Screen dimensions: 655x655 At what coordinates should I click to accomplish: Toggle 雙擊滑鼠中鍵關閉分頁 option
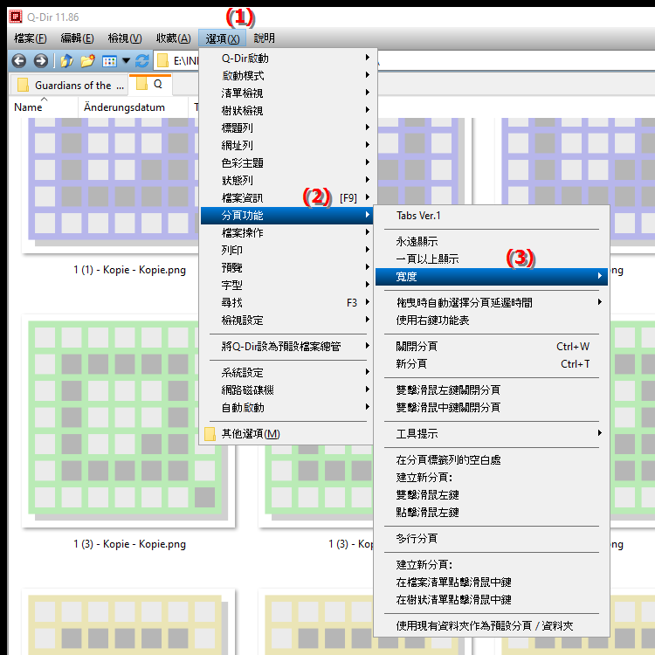(x=491, y=408)
